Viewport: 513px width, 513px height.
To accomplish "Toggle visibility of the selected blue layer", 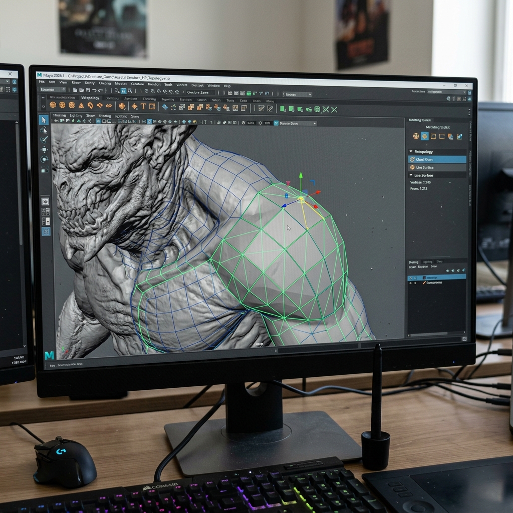I will tap(411, 278).
